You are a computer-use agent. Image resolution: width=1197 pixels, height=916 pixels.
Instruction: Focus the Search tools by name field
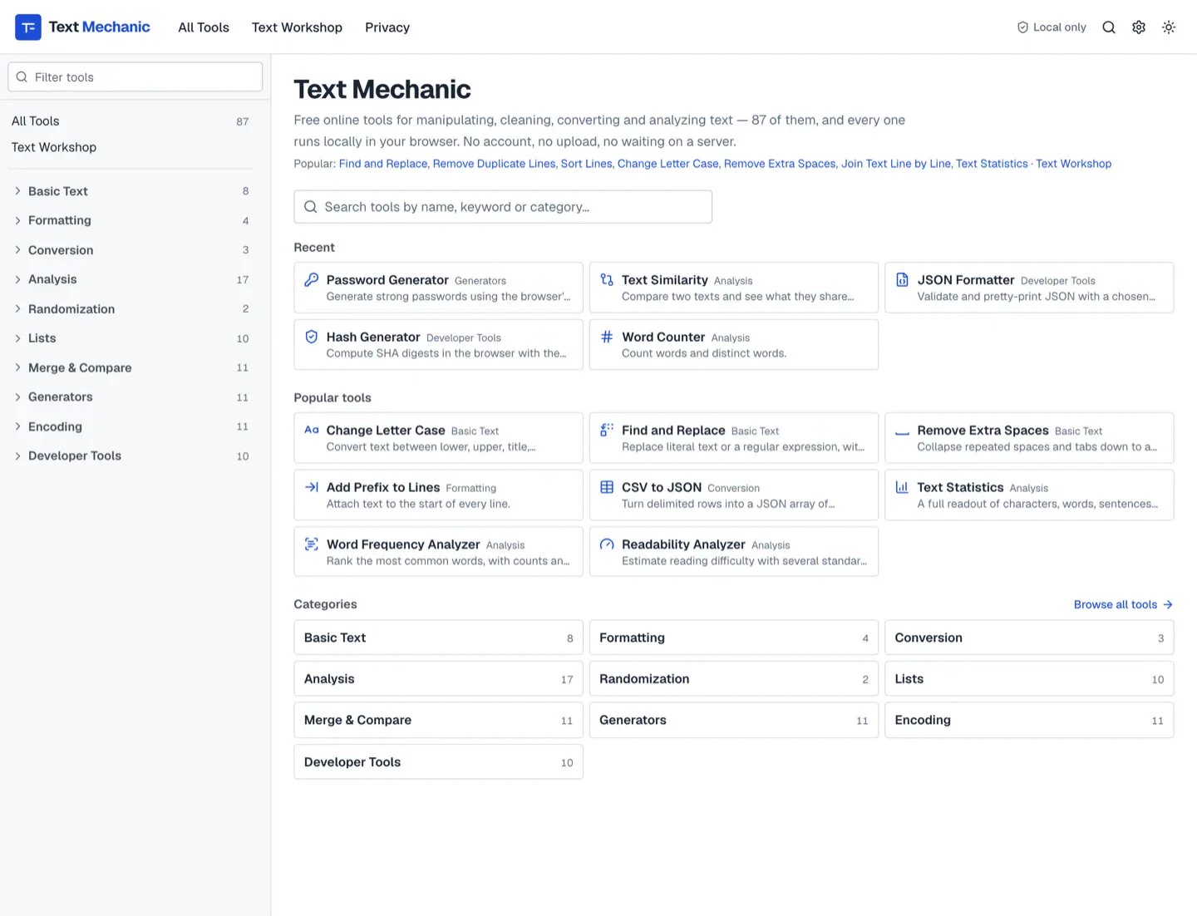click(x=503, y=207)
